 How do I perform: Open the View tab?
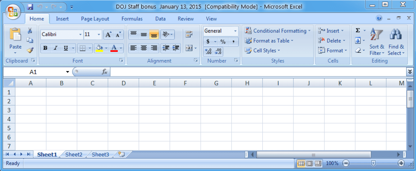coord(212,19)
